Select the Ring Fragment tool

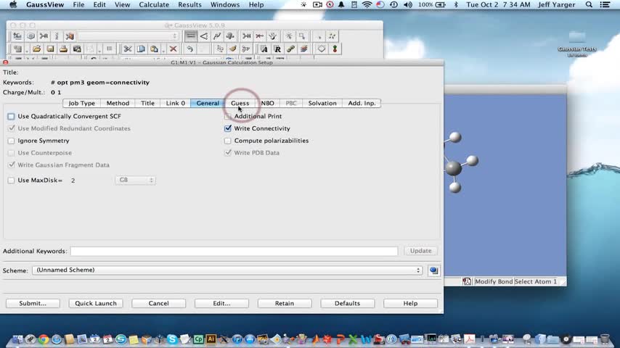point(30,36)
